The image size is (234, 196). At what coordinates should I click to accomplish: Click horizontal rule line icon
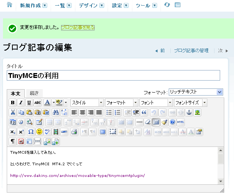pyautogui.click(x=139, y=122)
